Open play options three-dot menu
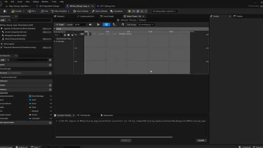 (146, 11)
